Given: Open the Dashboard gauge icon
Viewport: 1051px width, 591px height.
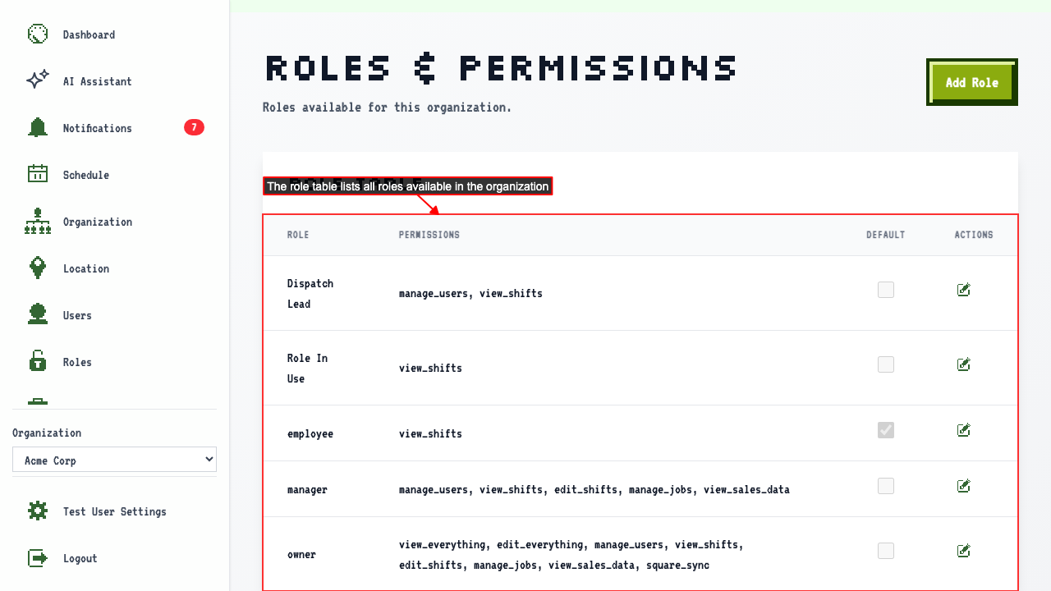Looking at the screenshot, I should (38, 34).
